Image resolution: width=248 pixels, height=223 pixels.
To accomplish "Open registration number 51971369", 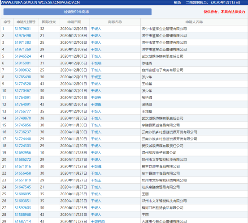I will (23, 49).
